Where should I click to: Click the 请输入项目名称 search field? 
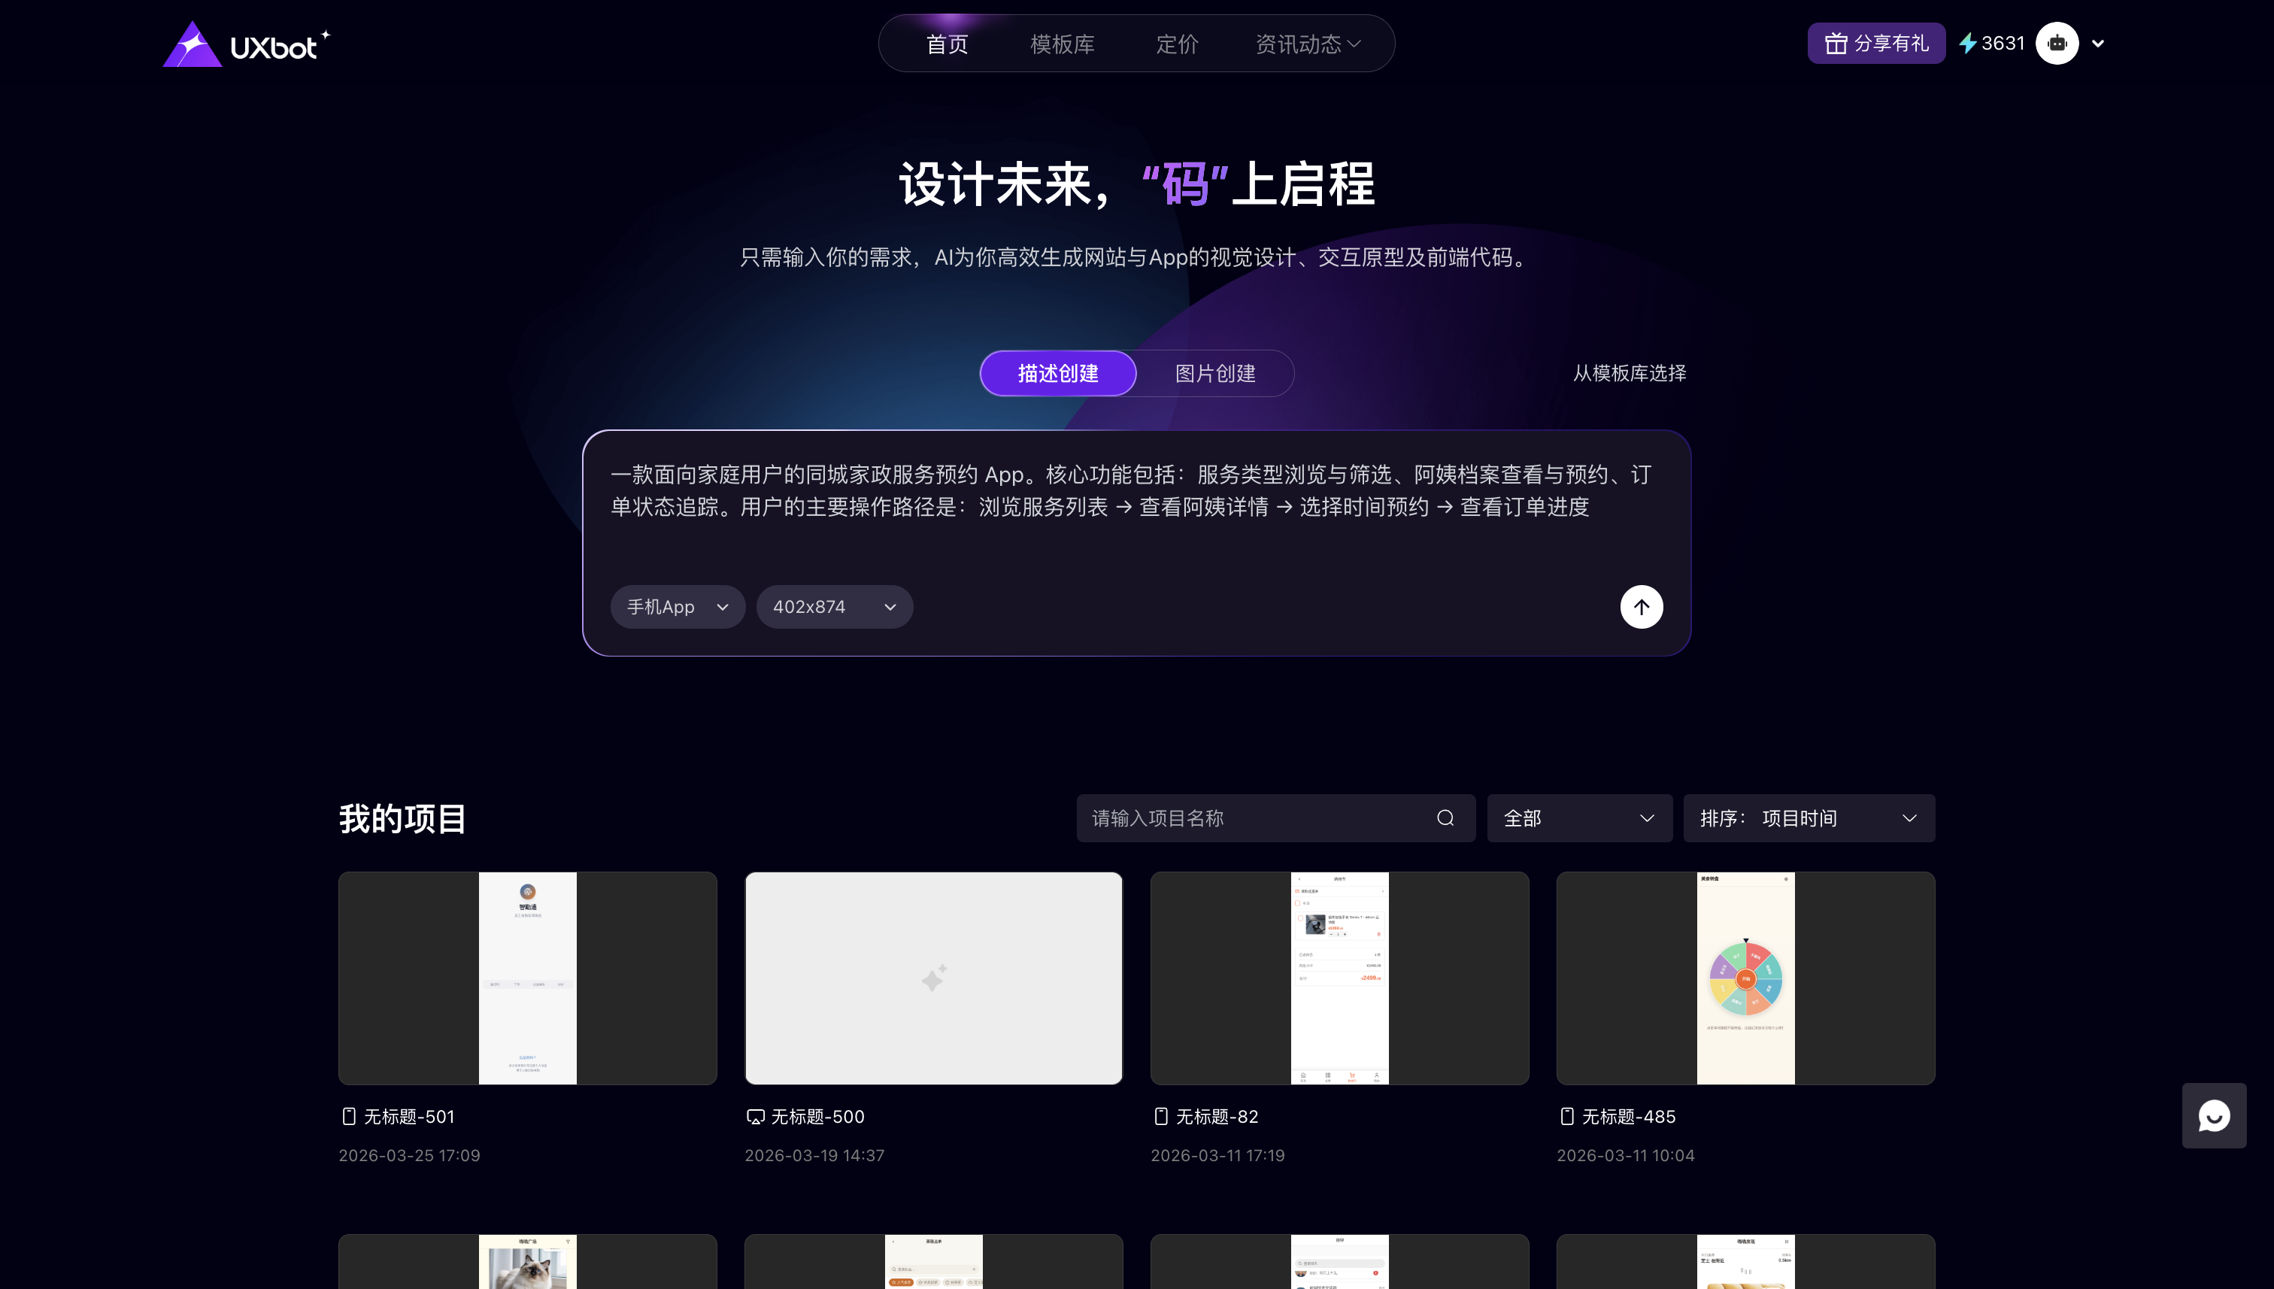(x=1257, y=818)
